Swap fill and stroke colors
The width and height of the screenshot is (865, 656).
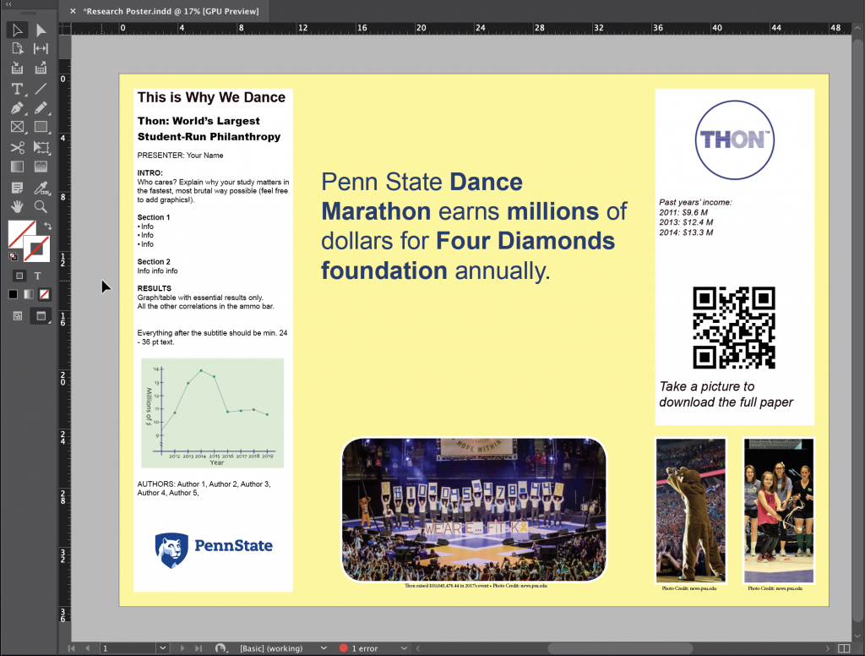pos(48,226)
